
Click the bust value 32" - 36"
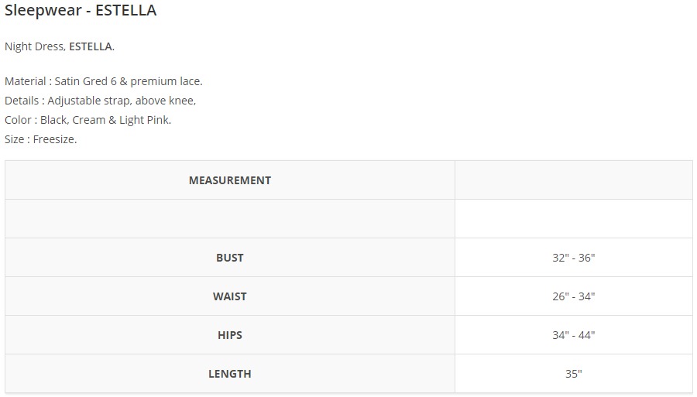(573, 258)
